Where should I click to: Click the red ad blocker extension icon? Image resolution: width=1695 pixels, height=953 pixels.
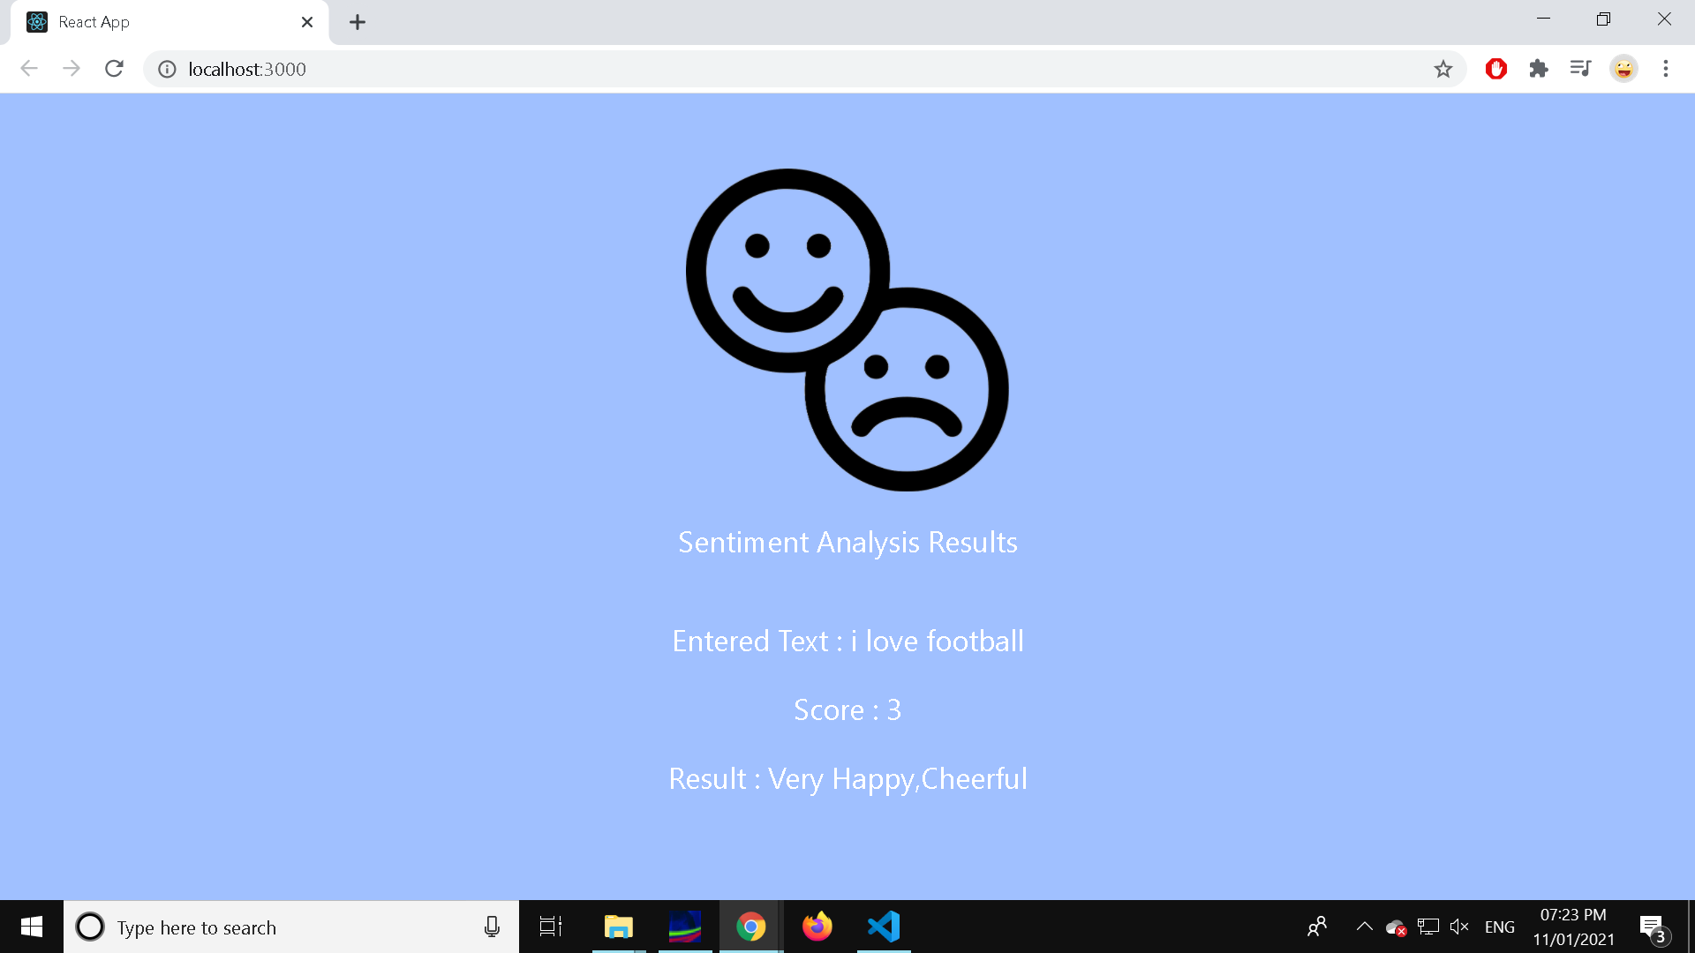(1495, 69)
